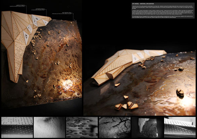
Task: Open the first perforated panel thumbnail in bottom strip
Action: tap(17, 127)
